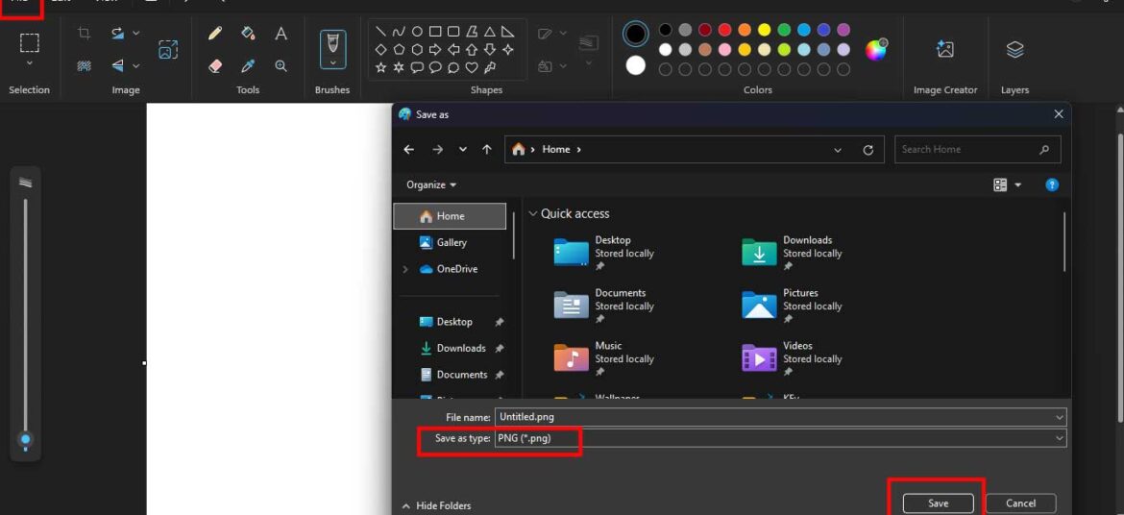Pick the Heart shape
The image size is (1124, 515).
pos(472,67)
